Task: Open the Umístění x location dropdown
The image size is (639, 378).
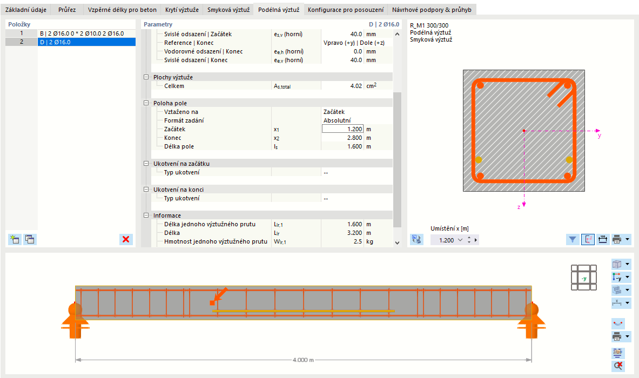Action: point(460,240)
